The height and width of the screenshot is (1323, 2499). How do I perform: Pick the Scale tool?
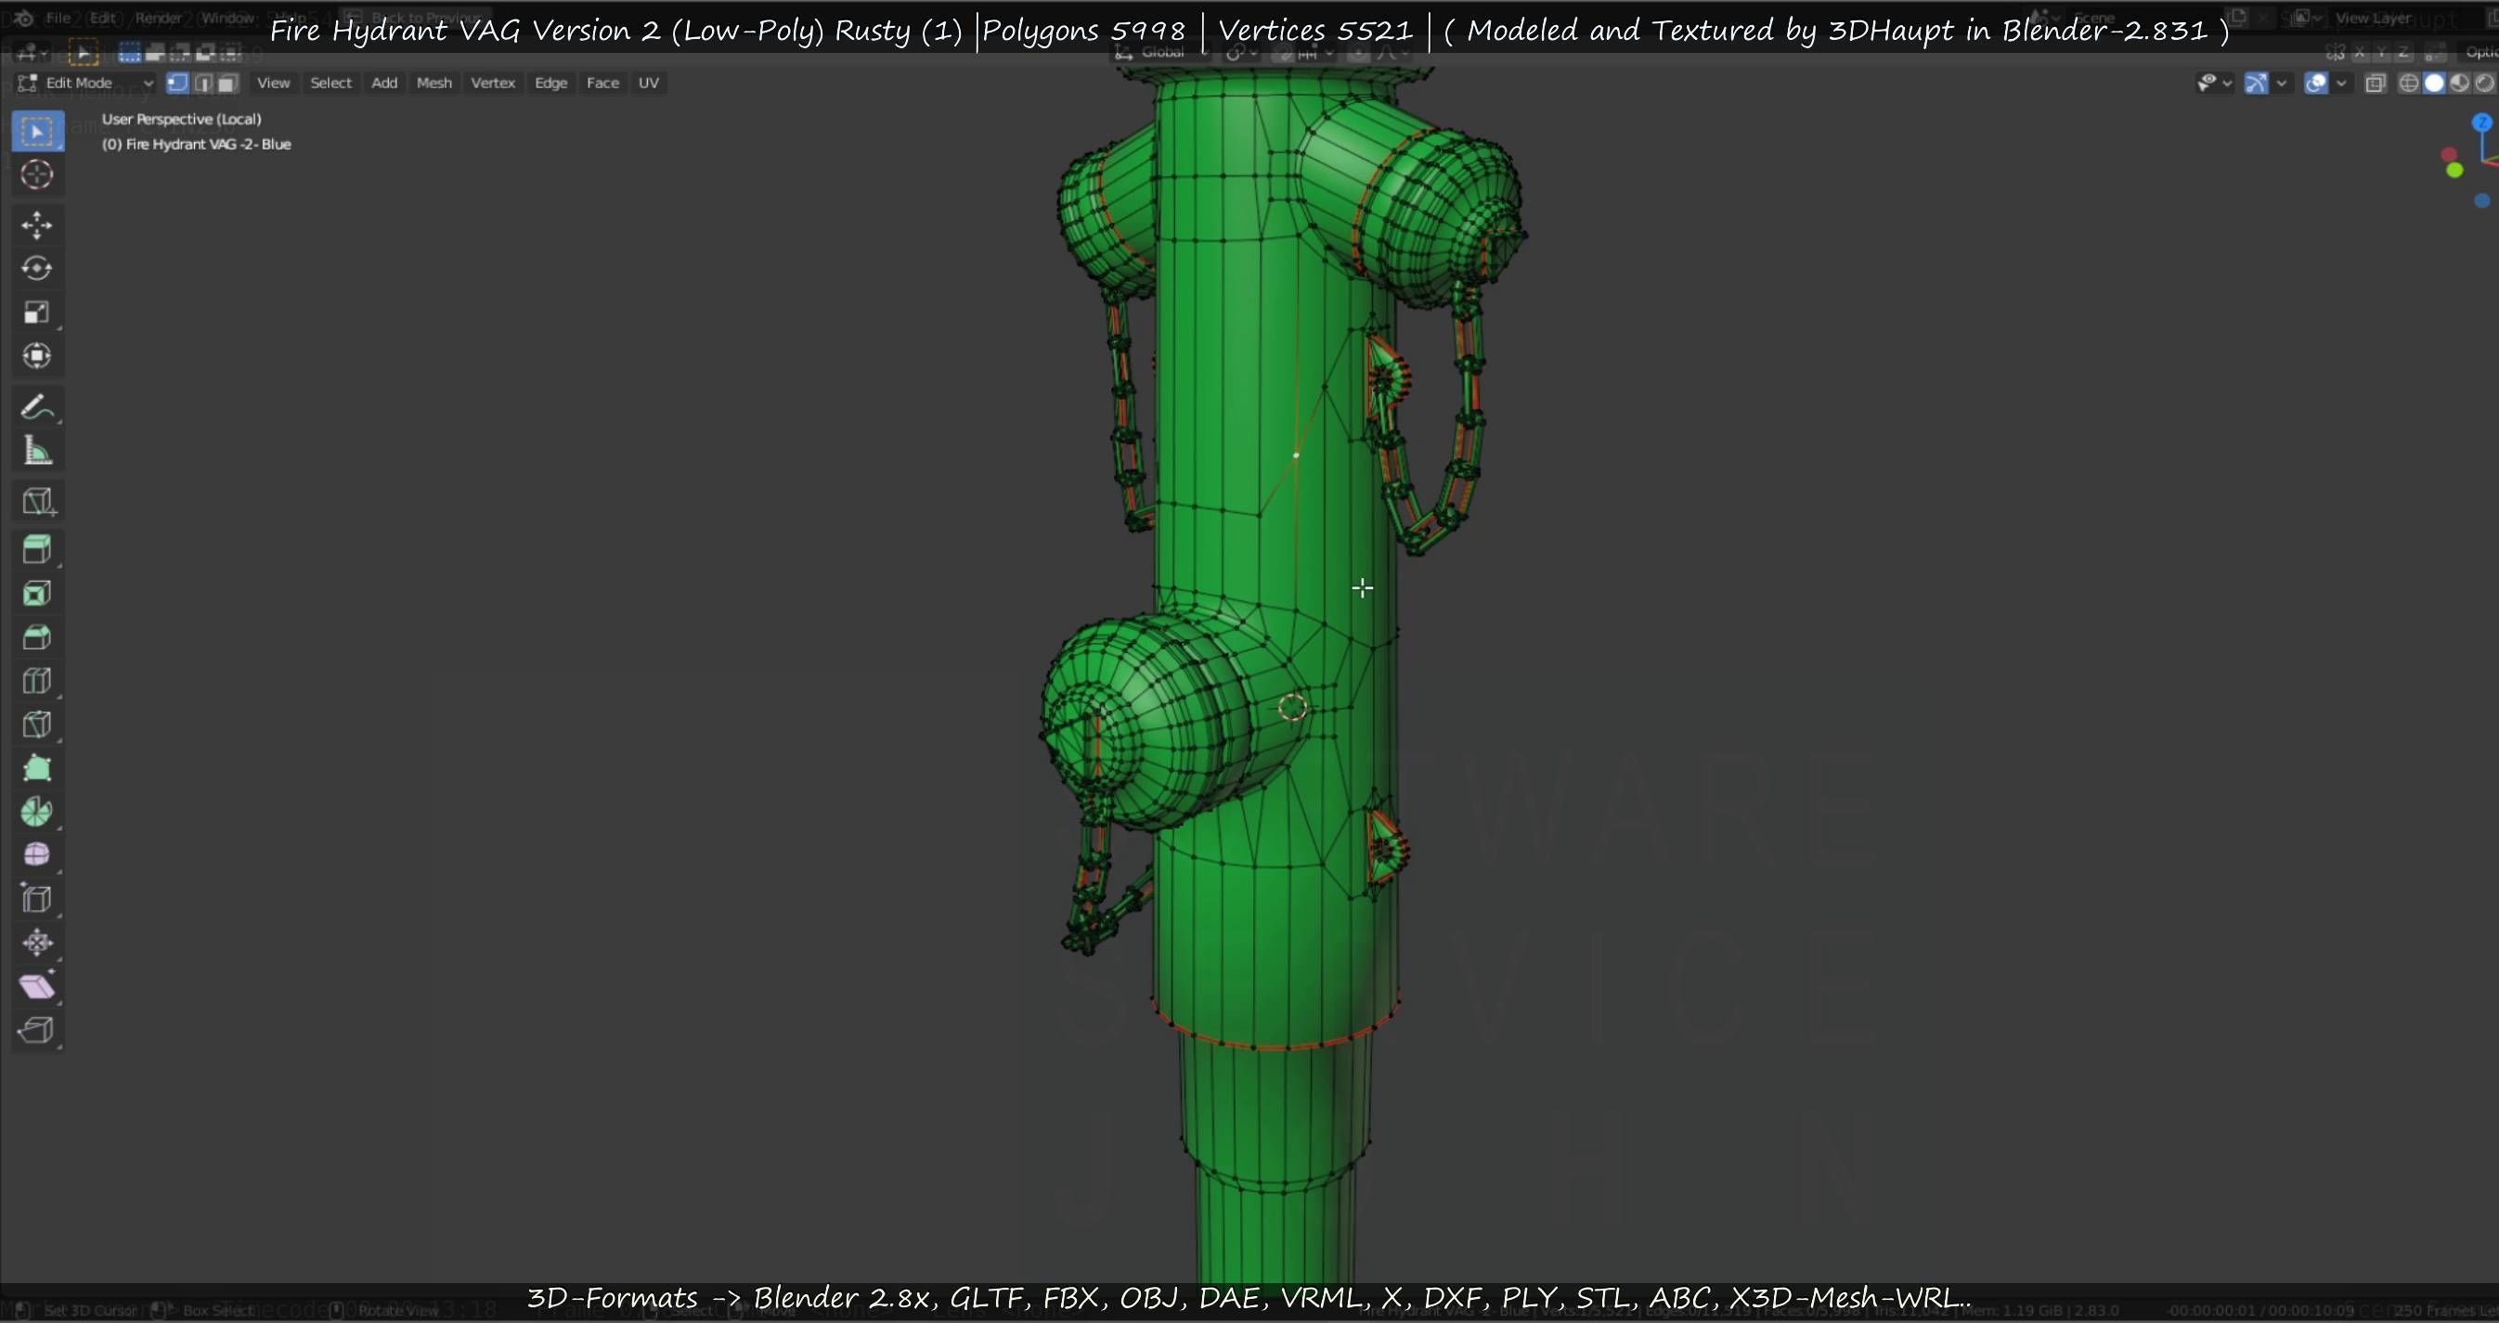click(x=38, y=312)
